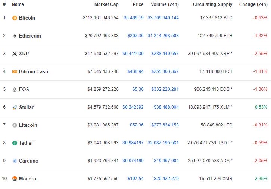Screen dimensions: 271x189
Task: Click XRP volume $288.440.657
Action: pyautogui.click(x=165, y=54)
